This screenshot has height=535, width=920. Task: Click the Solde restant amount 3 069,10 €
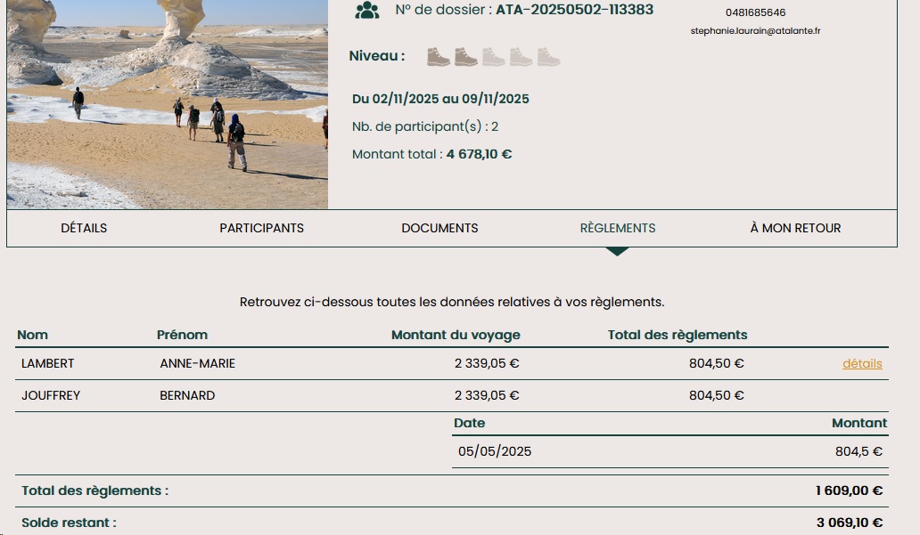coord(849,523)
